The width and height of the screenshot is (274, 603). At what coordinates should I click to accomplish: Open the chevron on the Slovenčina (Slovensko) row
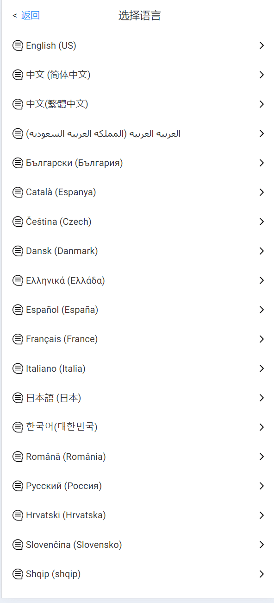pyautogui.click(x=262, y=545)
